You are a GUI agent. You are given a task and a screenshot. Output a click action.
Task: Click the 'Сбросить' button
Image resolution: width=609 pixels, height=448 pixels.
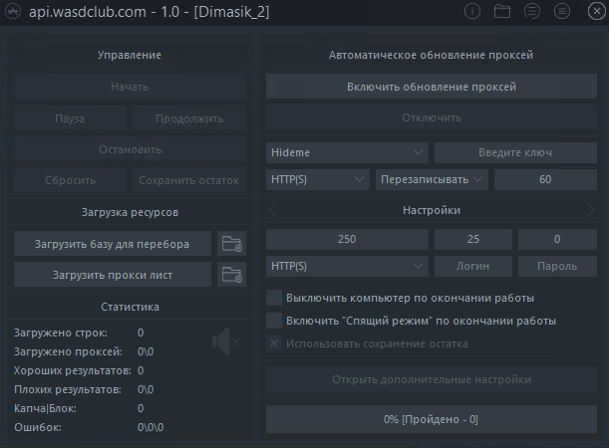[71, 180]
